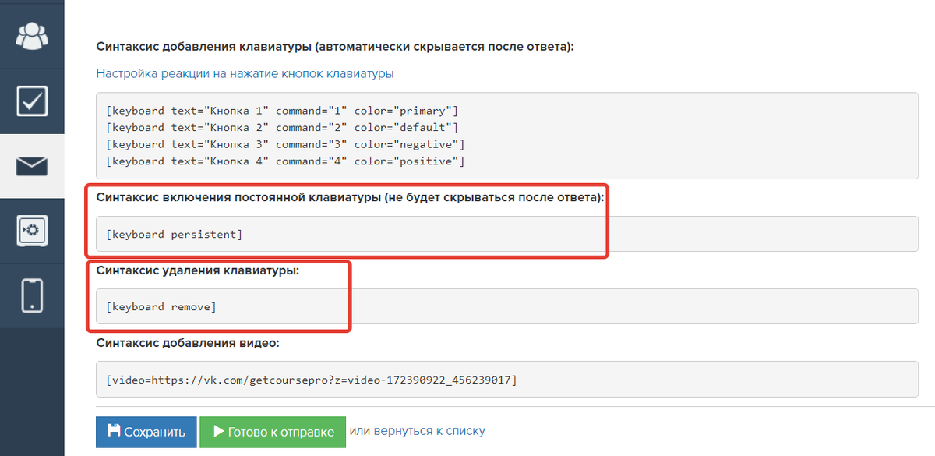Open the mobile phone sidebar icon
The height and width of the screenshot is (456, 935).
click(x=32, y=295)
